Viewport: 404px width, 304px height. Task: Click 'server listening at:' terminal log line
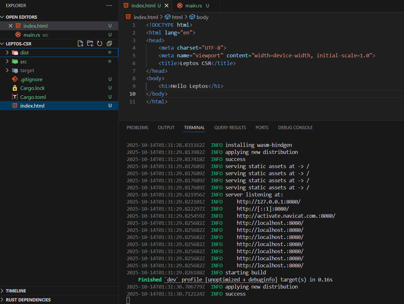click(254, 195)
